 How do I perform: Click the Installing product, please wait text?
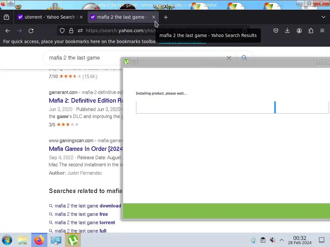(161, 93)
